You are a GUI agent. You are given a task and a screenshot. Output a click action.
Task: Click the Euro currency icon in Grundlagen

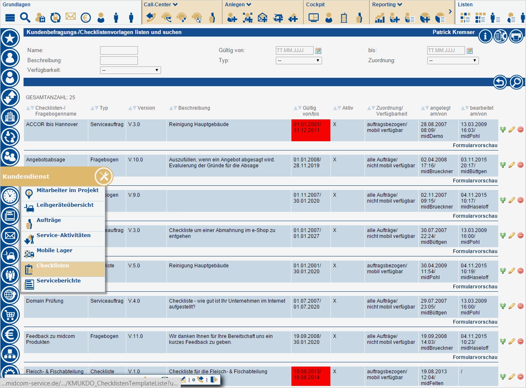[85, 17]
